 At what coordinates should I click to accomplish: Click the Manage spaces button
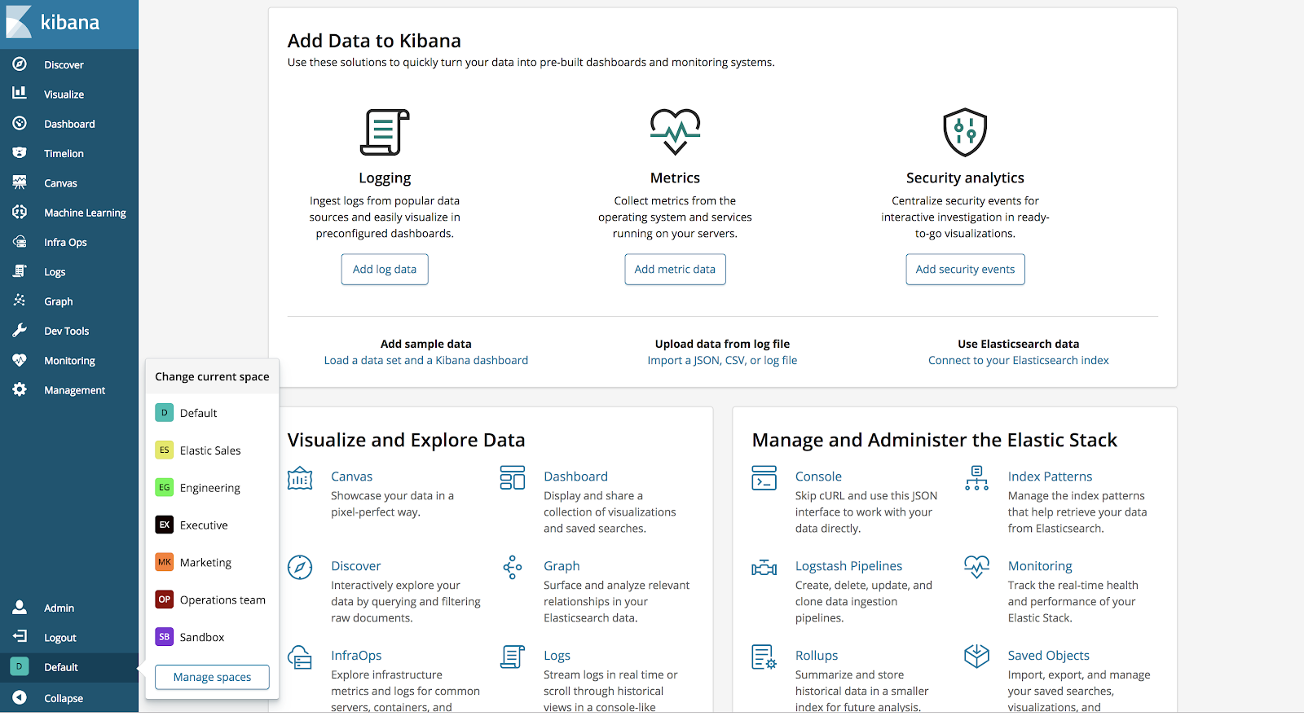click(x=212, y=677)
